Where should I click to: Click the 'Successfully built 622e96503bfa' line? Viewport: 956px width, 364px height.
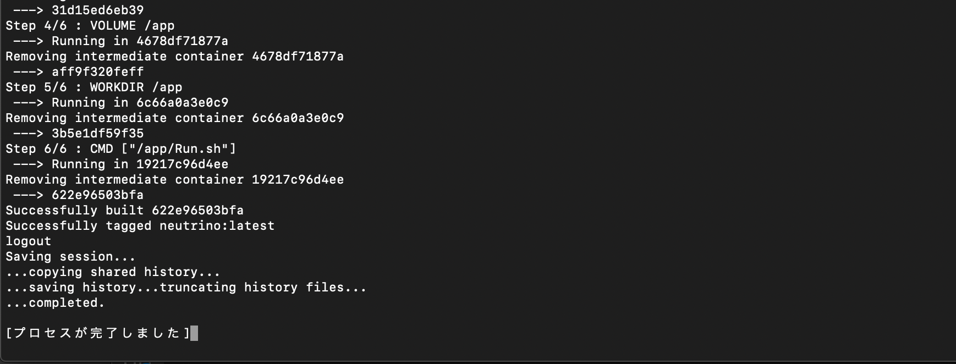(x=125, y=211)
